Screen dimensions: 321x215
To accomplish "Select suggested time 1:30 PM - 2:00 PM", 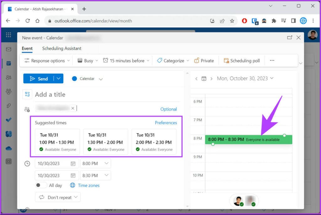I will click(106, 142).
